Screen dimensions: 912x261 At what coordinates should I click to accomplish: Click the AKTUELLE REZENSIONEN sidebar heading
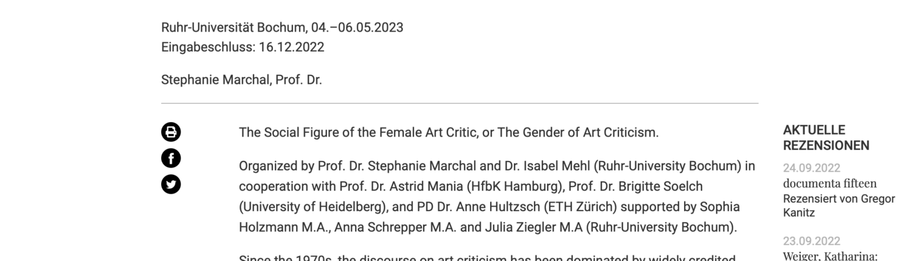(x=826, y=138)
